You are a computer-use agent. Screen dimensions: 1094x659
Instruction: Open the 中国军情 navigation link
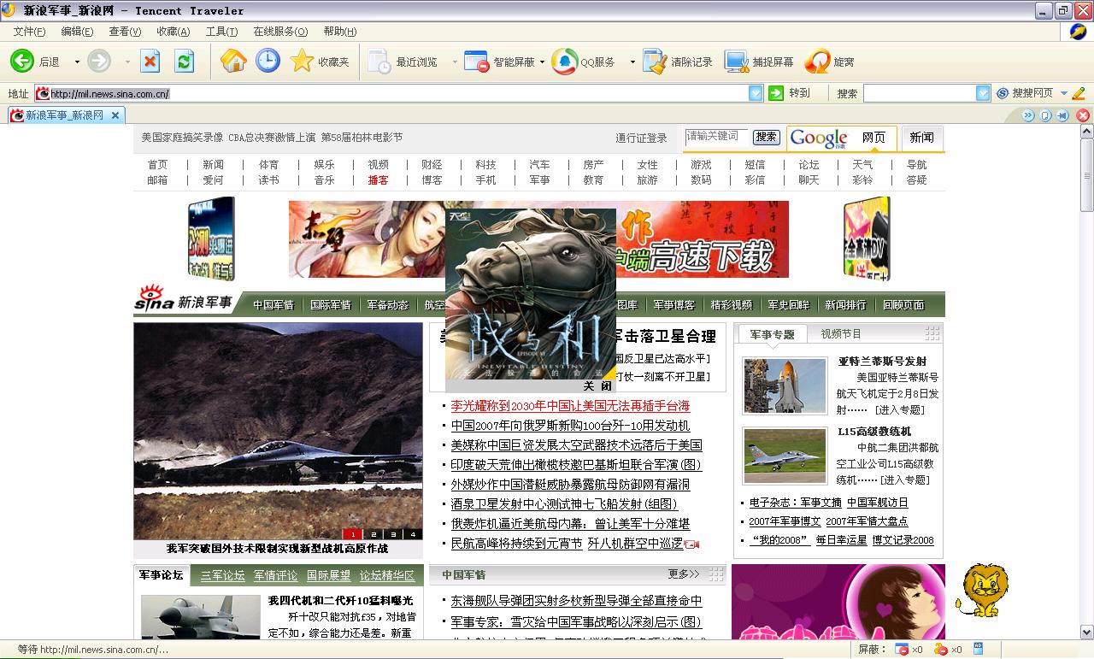[x=273, y=305]
